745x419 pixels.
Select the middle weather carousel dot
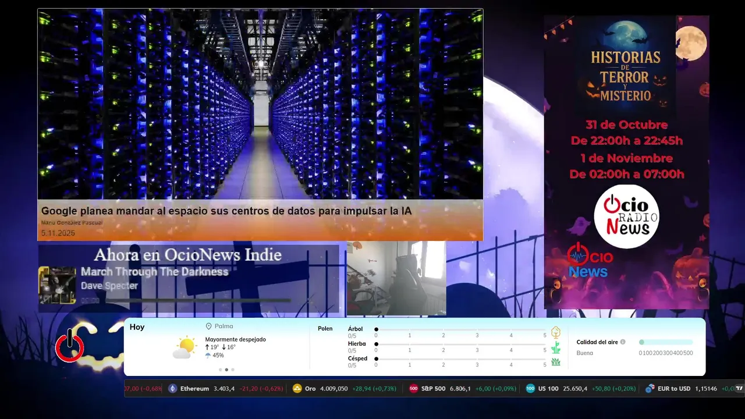click(x=226, y=370)
